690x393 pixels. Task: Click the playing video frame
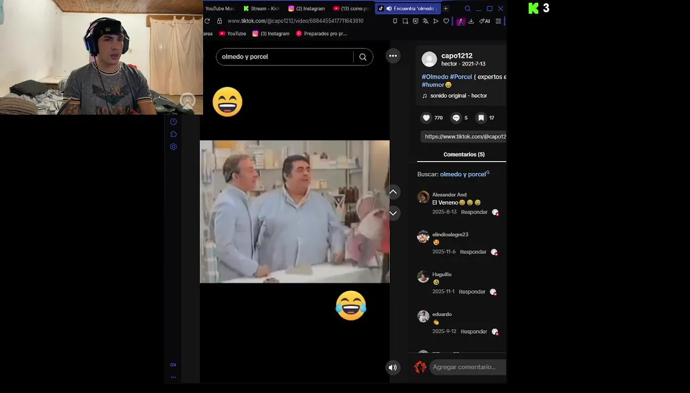(295, 212)
